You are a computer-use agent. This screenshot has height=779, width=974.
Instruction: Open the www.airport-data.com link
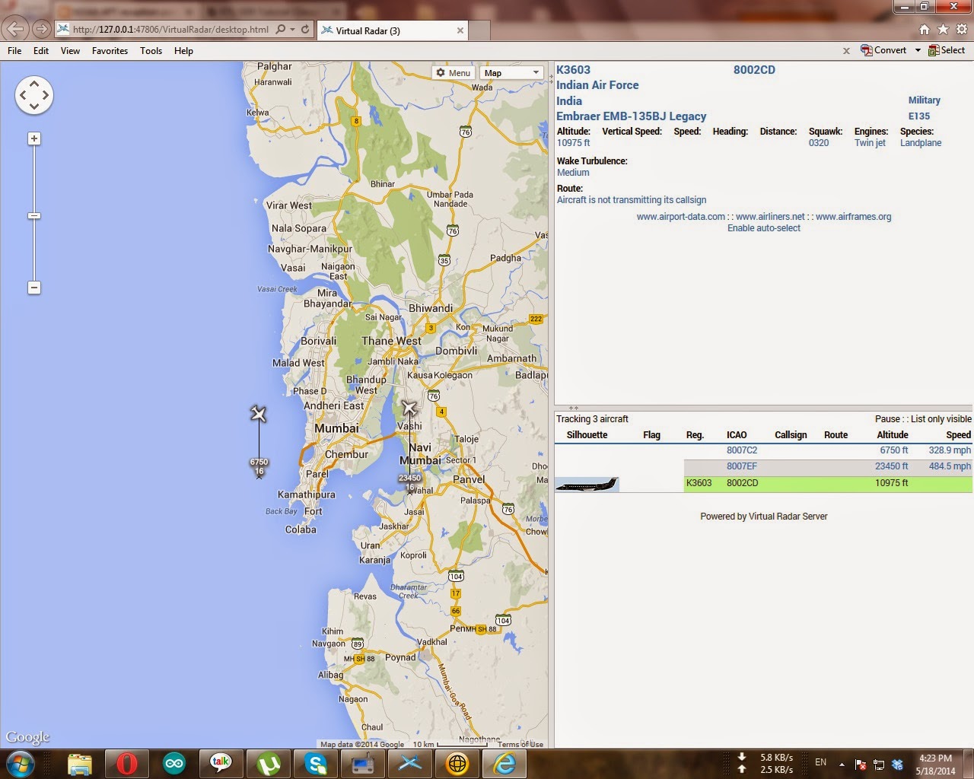tap(681, 217)
